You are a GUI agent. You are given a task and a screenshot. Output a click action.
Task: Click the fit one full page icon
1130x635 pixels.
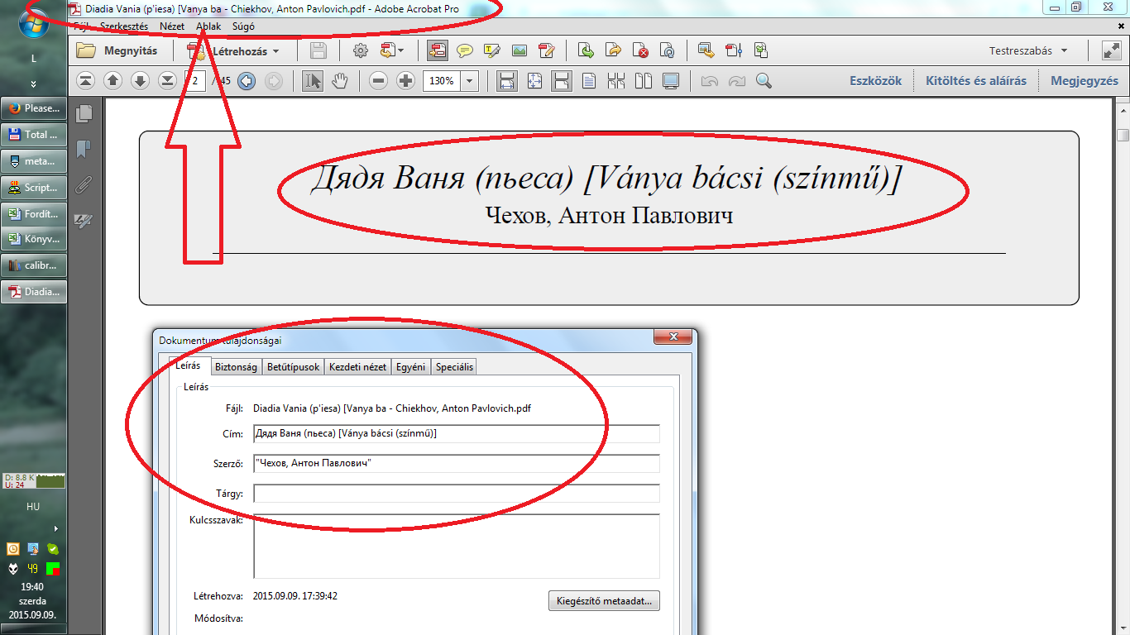(534, 81)
